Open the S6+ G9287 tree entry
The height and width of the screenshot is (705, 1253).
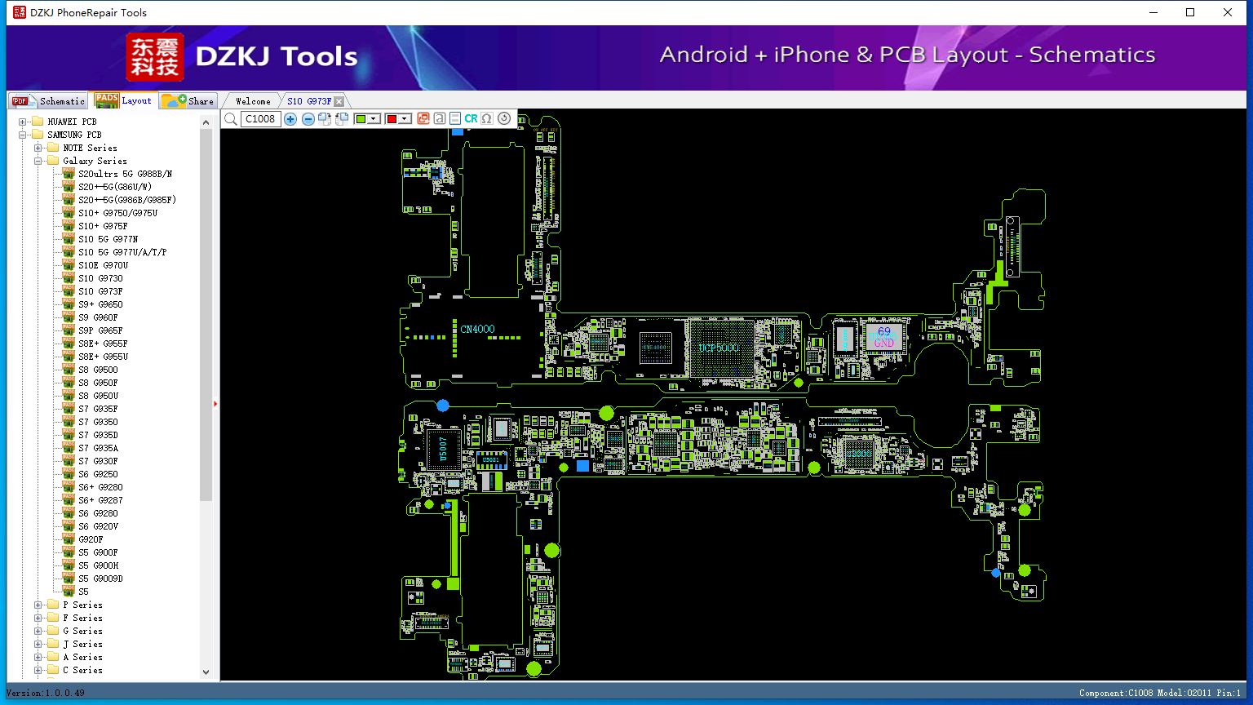[100, 500]
